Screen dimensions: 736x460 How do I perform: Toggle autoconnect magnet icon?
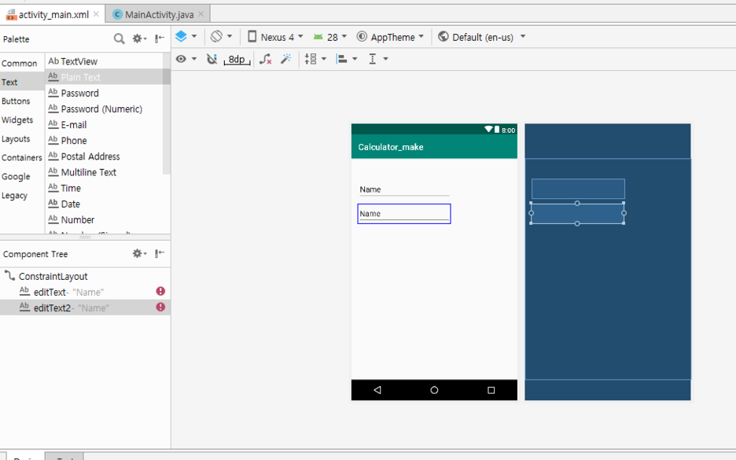click(212, 59)
